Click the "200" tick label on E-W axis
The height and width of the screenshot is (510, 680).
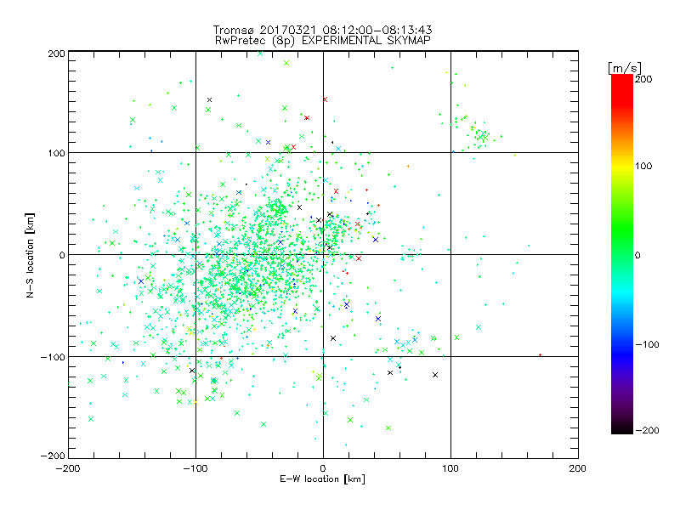point(578,468)
